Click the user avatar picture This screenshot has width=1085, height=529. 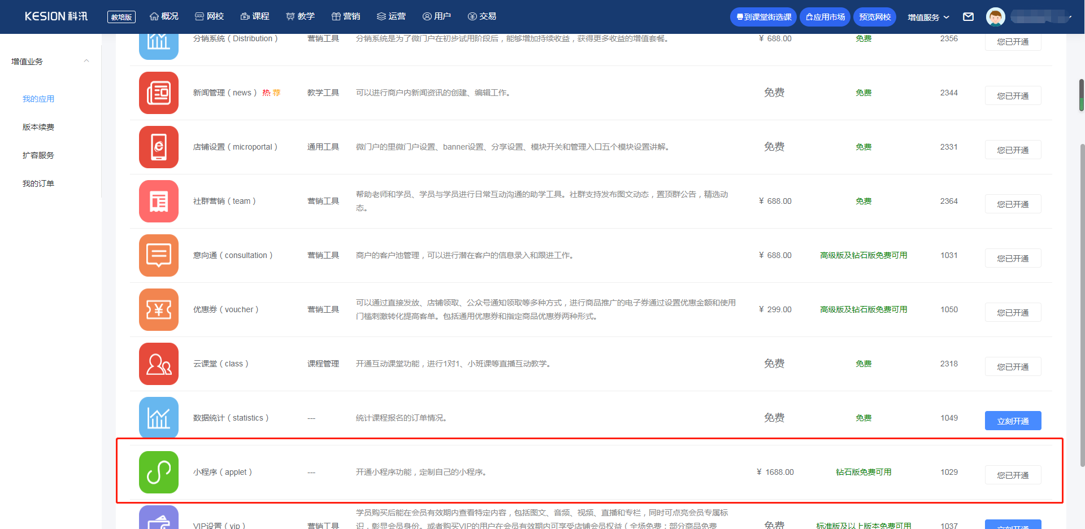995,17
